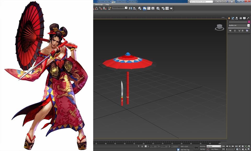The image size is (251, 151).
Task: Select the Modify panel tab icon
Action: pos(233,18)
